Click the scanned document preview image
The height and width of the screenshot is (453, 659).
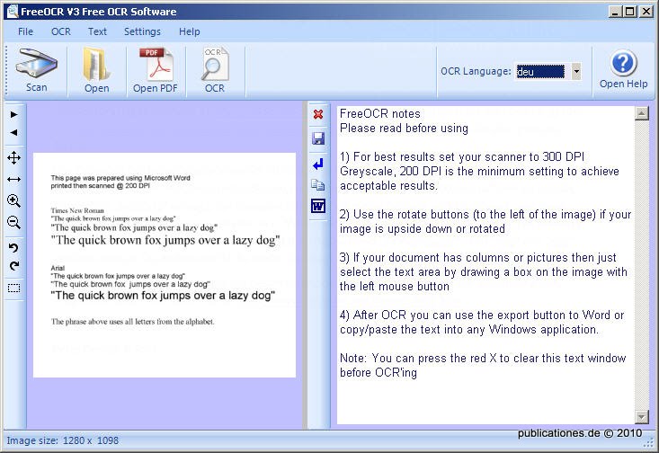[165, 265]
